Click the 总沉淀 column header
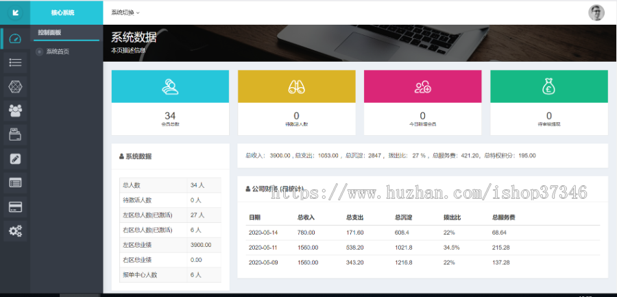 point(404,217)
